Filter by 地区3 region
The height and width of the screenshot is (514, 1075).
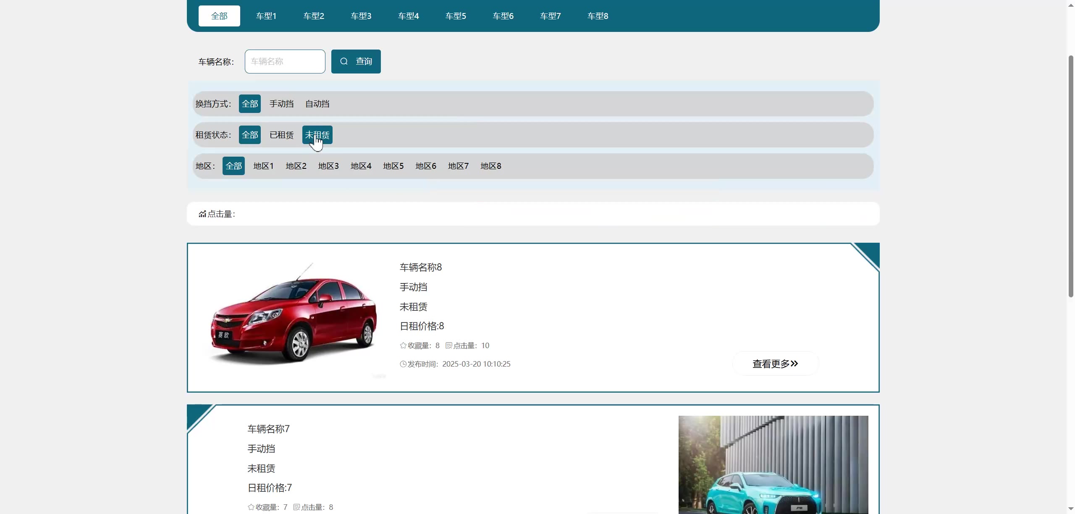pyautogui.click(x=328, y=166)
